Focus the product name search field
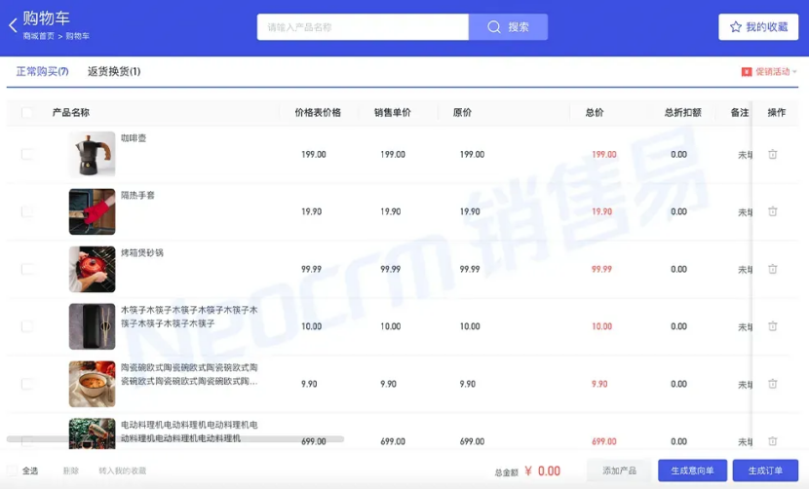The width and height of the screenshot is (809, 489). tap(363, 27)
